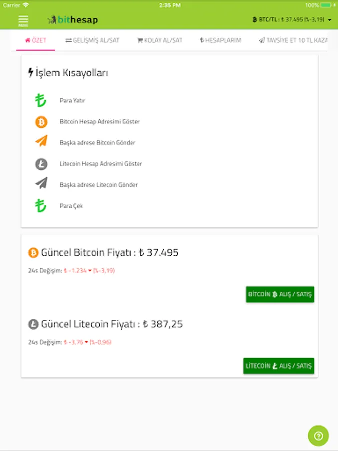Tap the gray paper plane Litecoin send icon
Screen dimensions: 338x451
pyautogui.click(x=41, y=184)
